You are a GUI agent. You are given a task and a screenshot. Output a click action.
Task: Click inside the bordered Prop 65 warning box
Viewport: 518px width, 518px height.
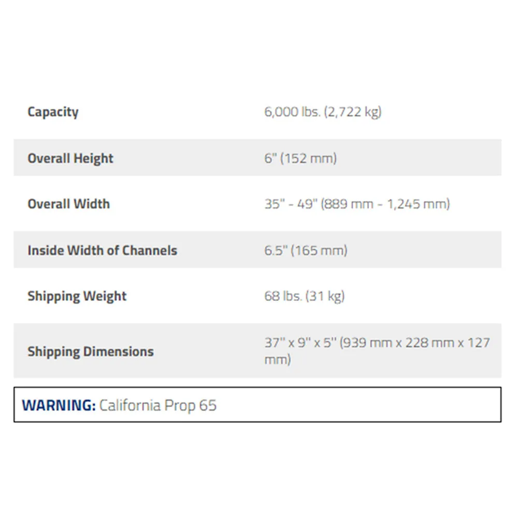coord(357,405)
